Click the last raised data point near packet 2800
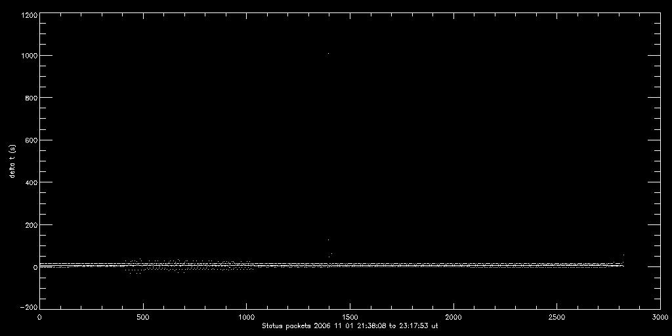The image size is (672, 336). tap(623, 255)
